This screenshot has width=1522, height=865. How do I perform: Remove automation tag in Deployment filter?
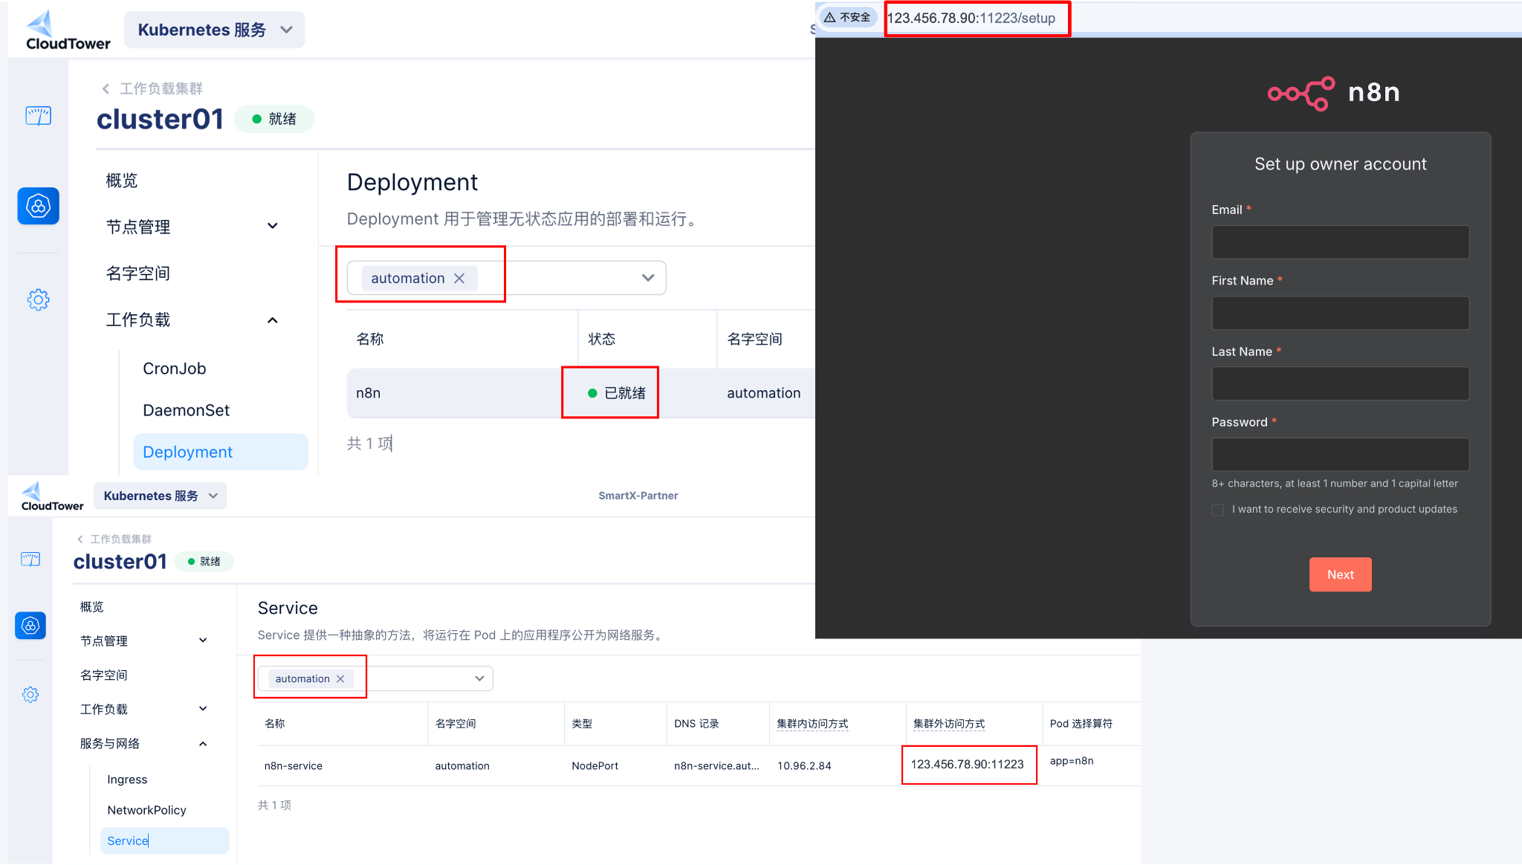coord(459,278)
